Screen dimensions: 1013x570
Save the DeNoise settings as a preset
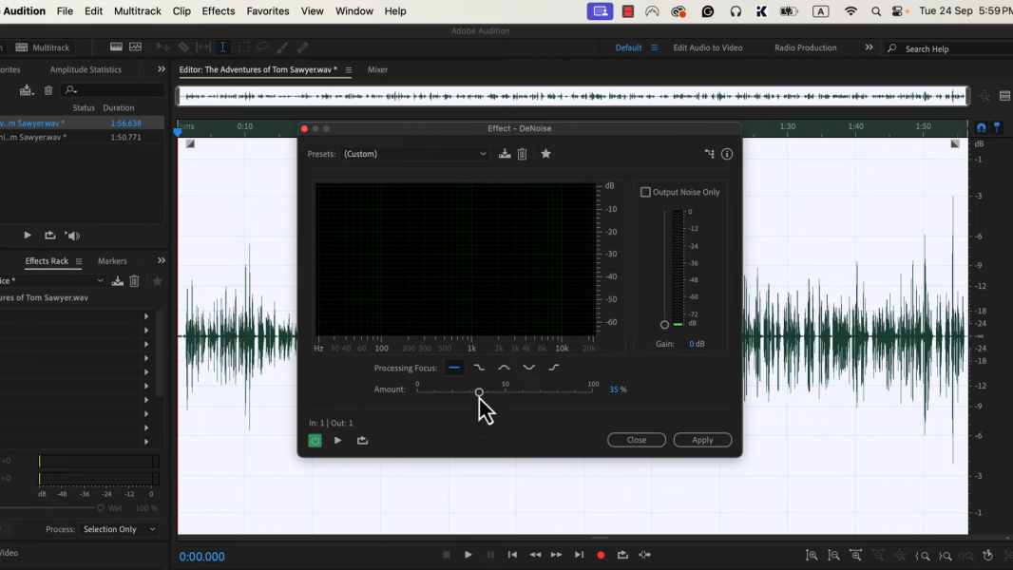[x=505, y=154]
